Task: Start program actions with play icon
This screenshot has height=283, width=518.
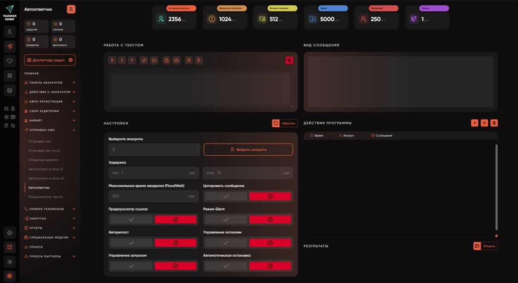Action: tap(474, 123)
